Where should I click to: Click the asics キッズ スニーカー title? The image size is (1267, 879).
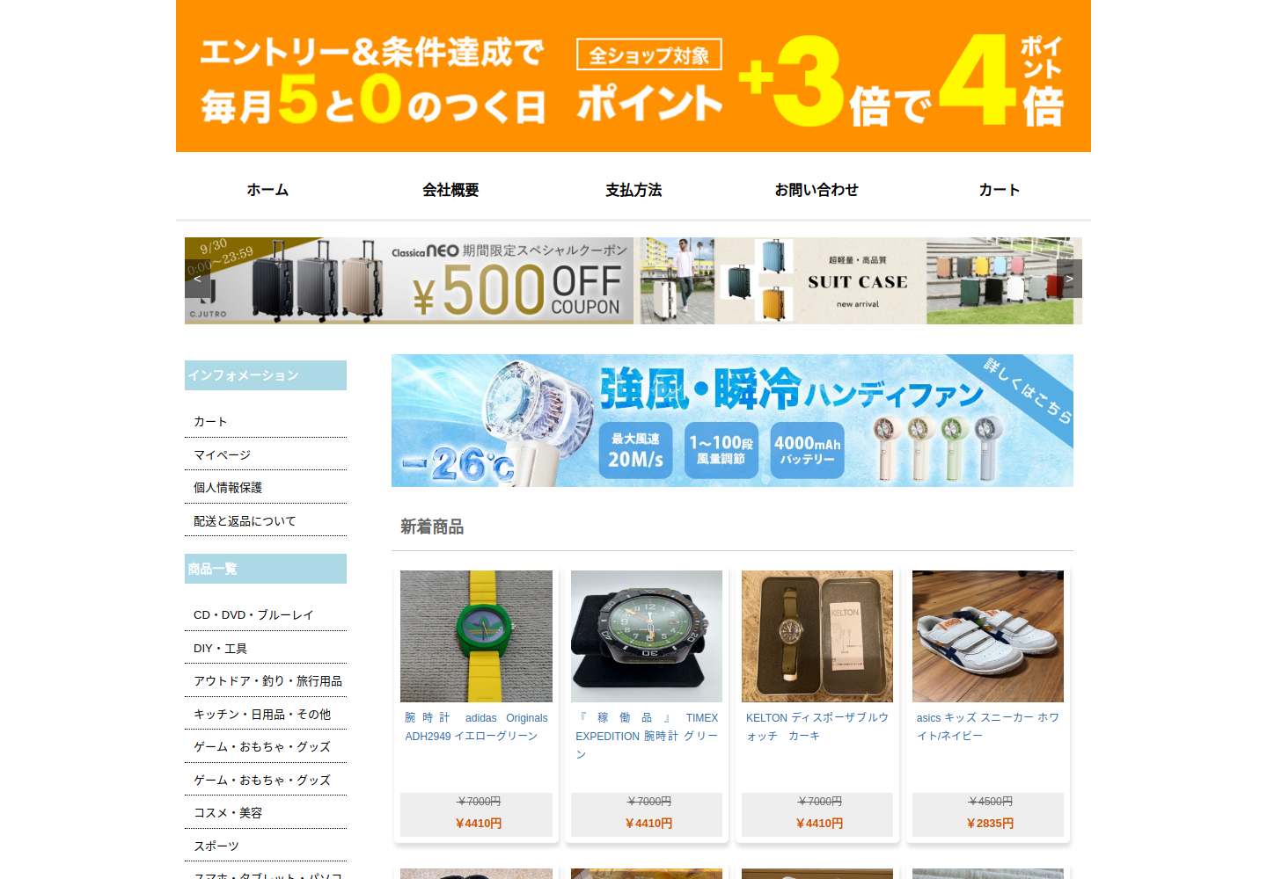pyautogui.click(x=988, y=727)
